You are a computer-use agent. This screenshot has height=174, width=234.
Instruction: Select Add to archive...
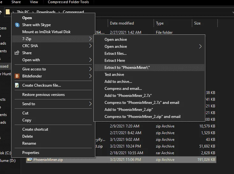click(150, 82)
